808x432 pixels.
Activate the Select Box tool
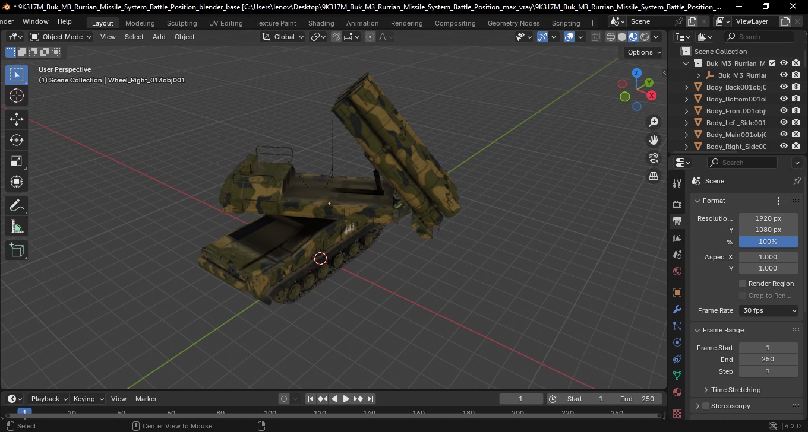tap(17, 75)
